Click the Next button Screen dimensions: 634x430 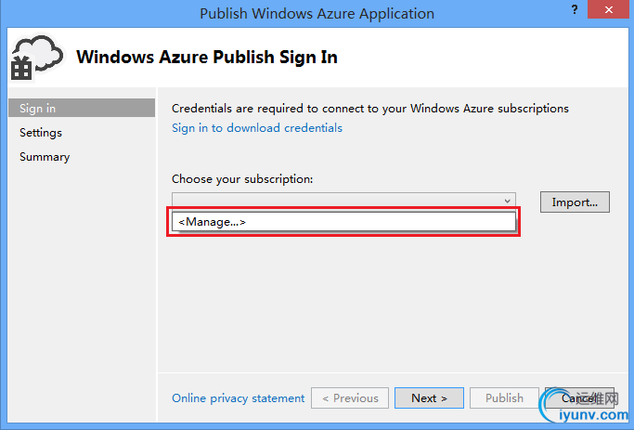point(429,398)
